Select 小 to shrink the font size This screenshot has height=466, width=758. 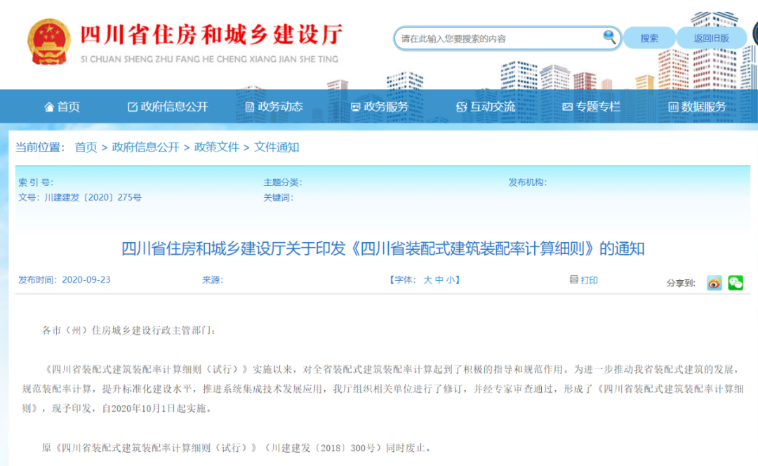(x=451, y=279)
